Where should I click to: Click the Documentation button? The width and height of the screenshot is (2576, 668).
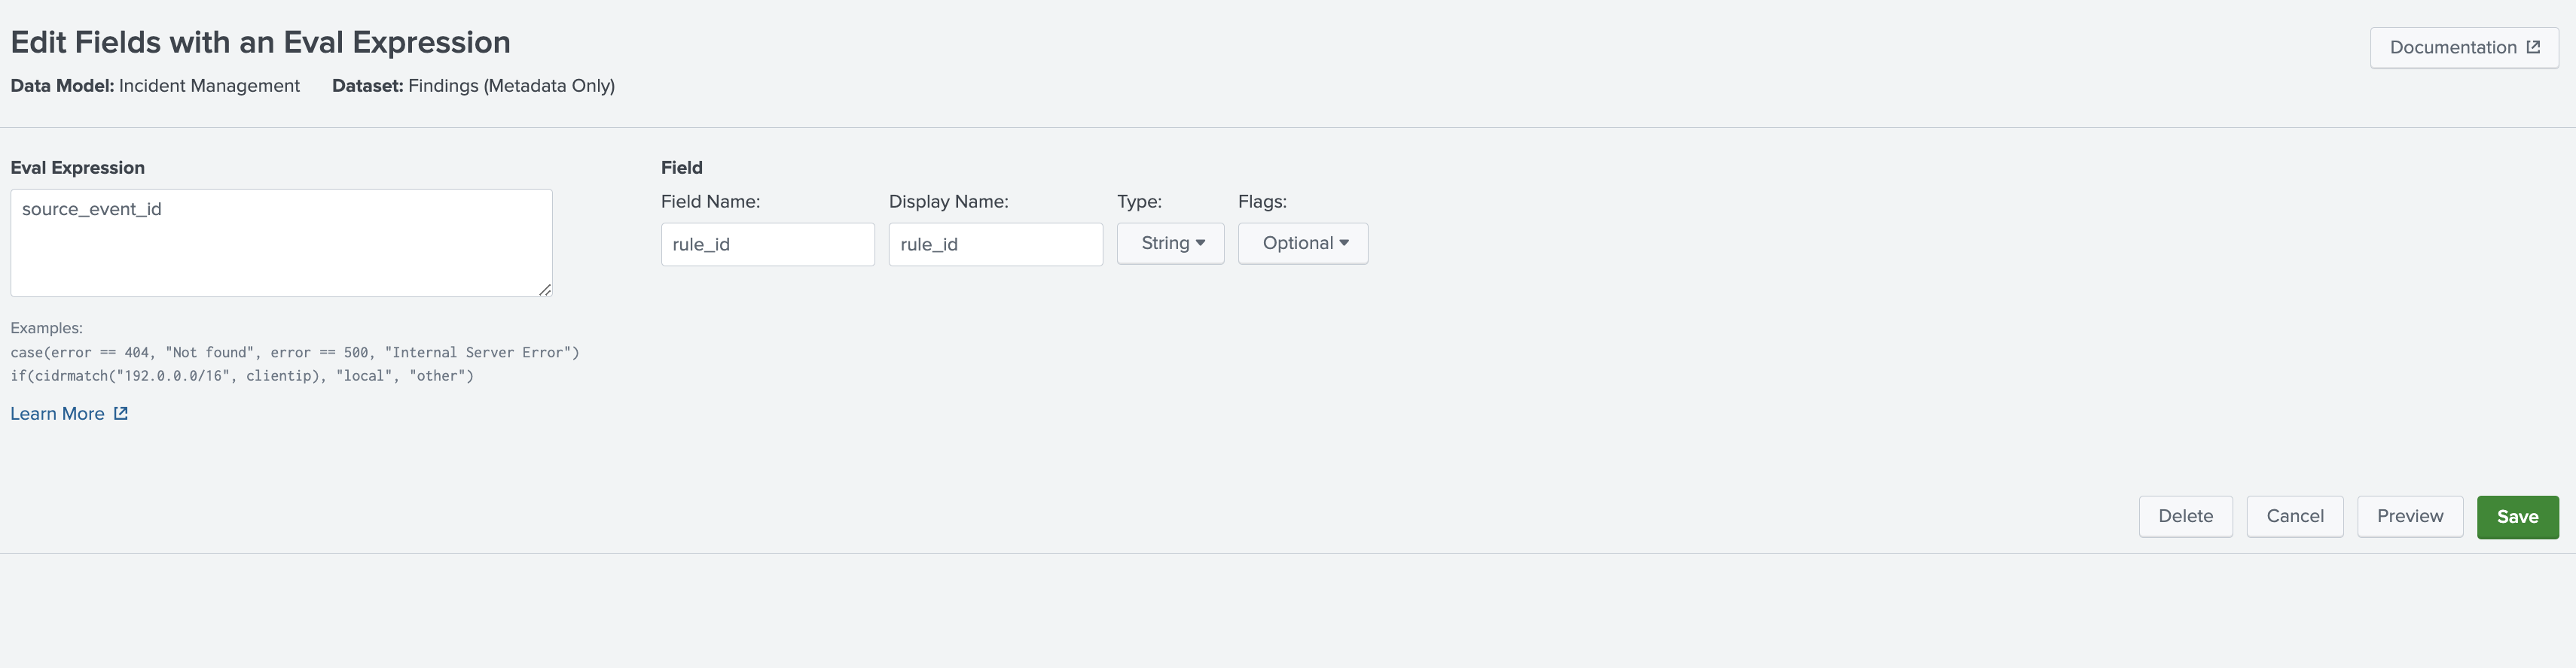pyautogui.click(x=2462, y=47)
